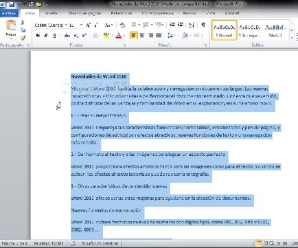Toggle underline (S) formatting
Image resolution: width=298 pixels, height=248 pixels.
point(54,36)
